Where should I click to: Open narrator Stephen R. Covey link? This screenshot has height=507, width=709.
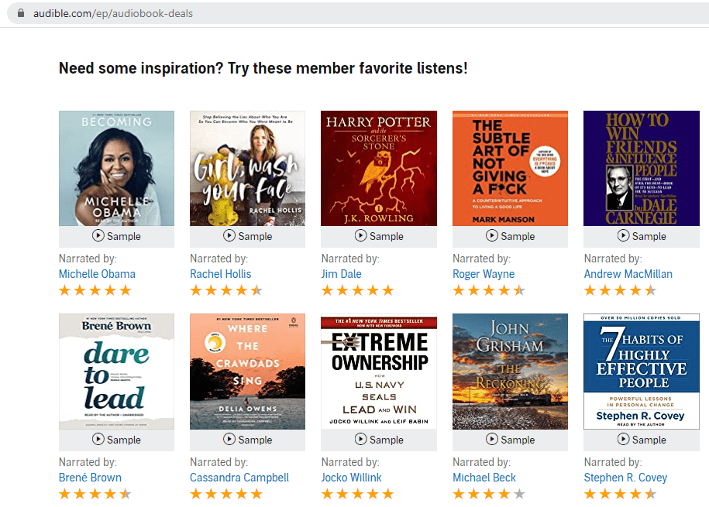(625, 478)
